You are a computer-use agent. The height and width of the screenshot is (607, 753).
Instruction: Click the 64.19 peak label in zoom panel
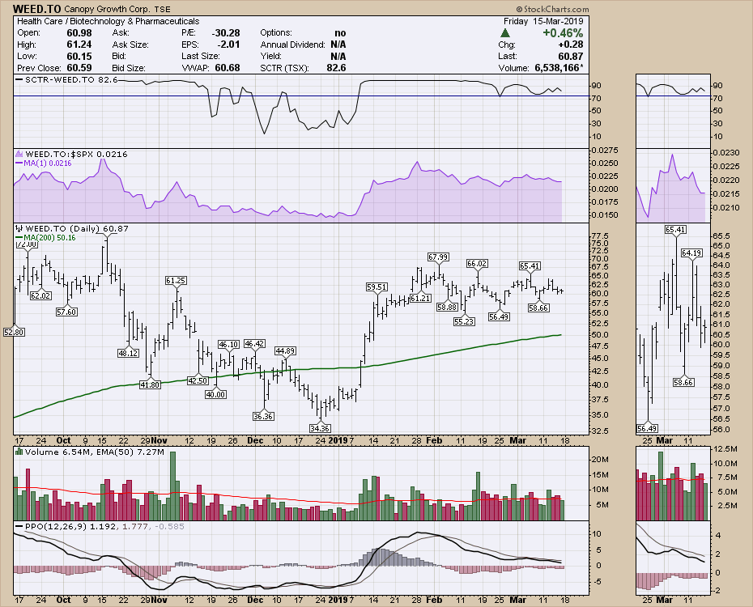tap(692, 253)
